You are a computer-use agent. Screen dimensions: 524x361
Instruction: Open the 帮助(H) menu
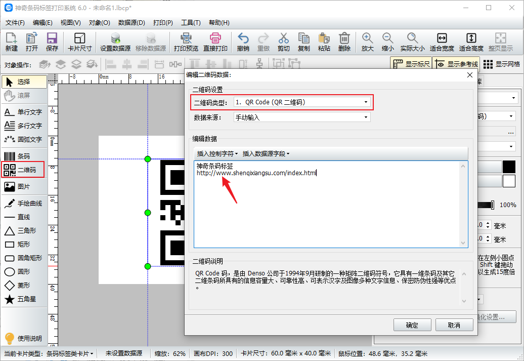coord(219,23)
